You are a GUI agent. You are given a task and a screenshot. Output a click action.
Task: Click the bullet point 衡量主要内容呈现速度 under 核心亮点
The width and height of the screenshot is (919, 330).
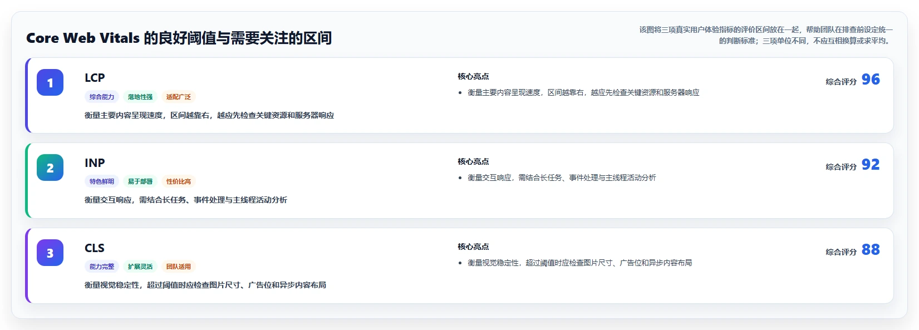[x=583, y=92]
